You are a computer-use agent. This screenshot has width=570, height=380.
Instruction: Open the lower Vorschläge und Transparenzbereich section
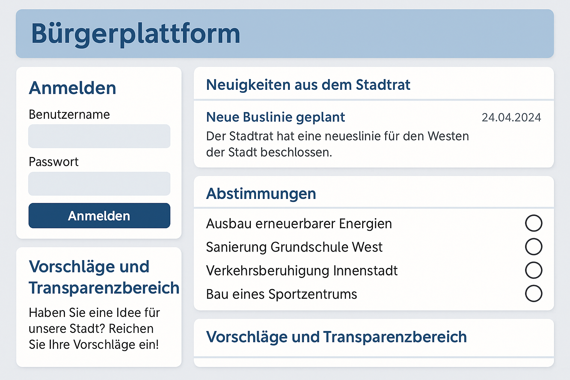click(x=337, y=337)
